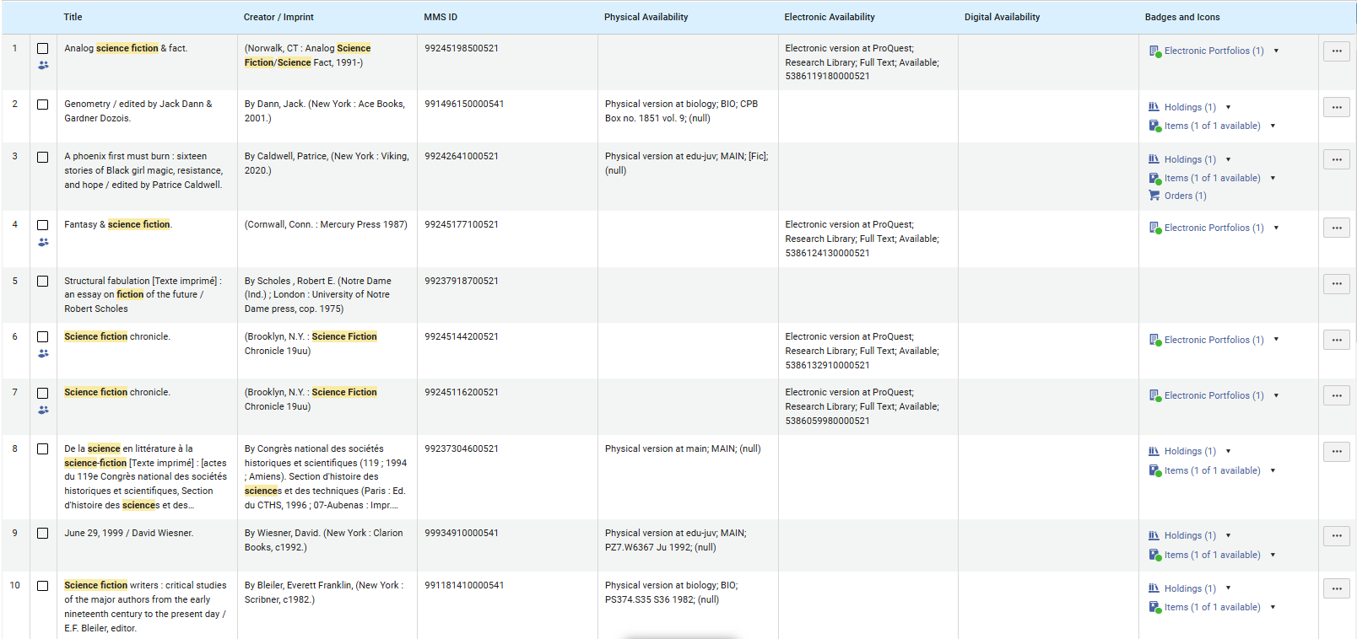Expand Items dropdown arrow in Genometry row
Screen dimensions: 1357x639
pos(1273,126)
